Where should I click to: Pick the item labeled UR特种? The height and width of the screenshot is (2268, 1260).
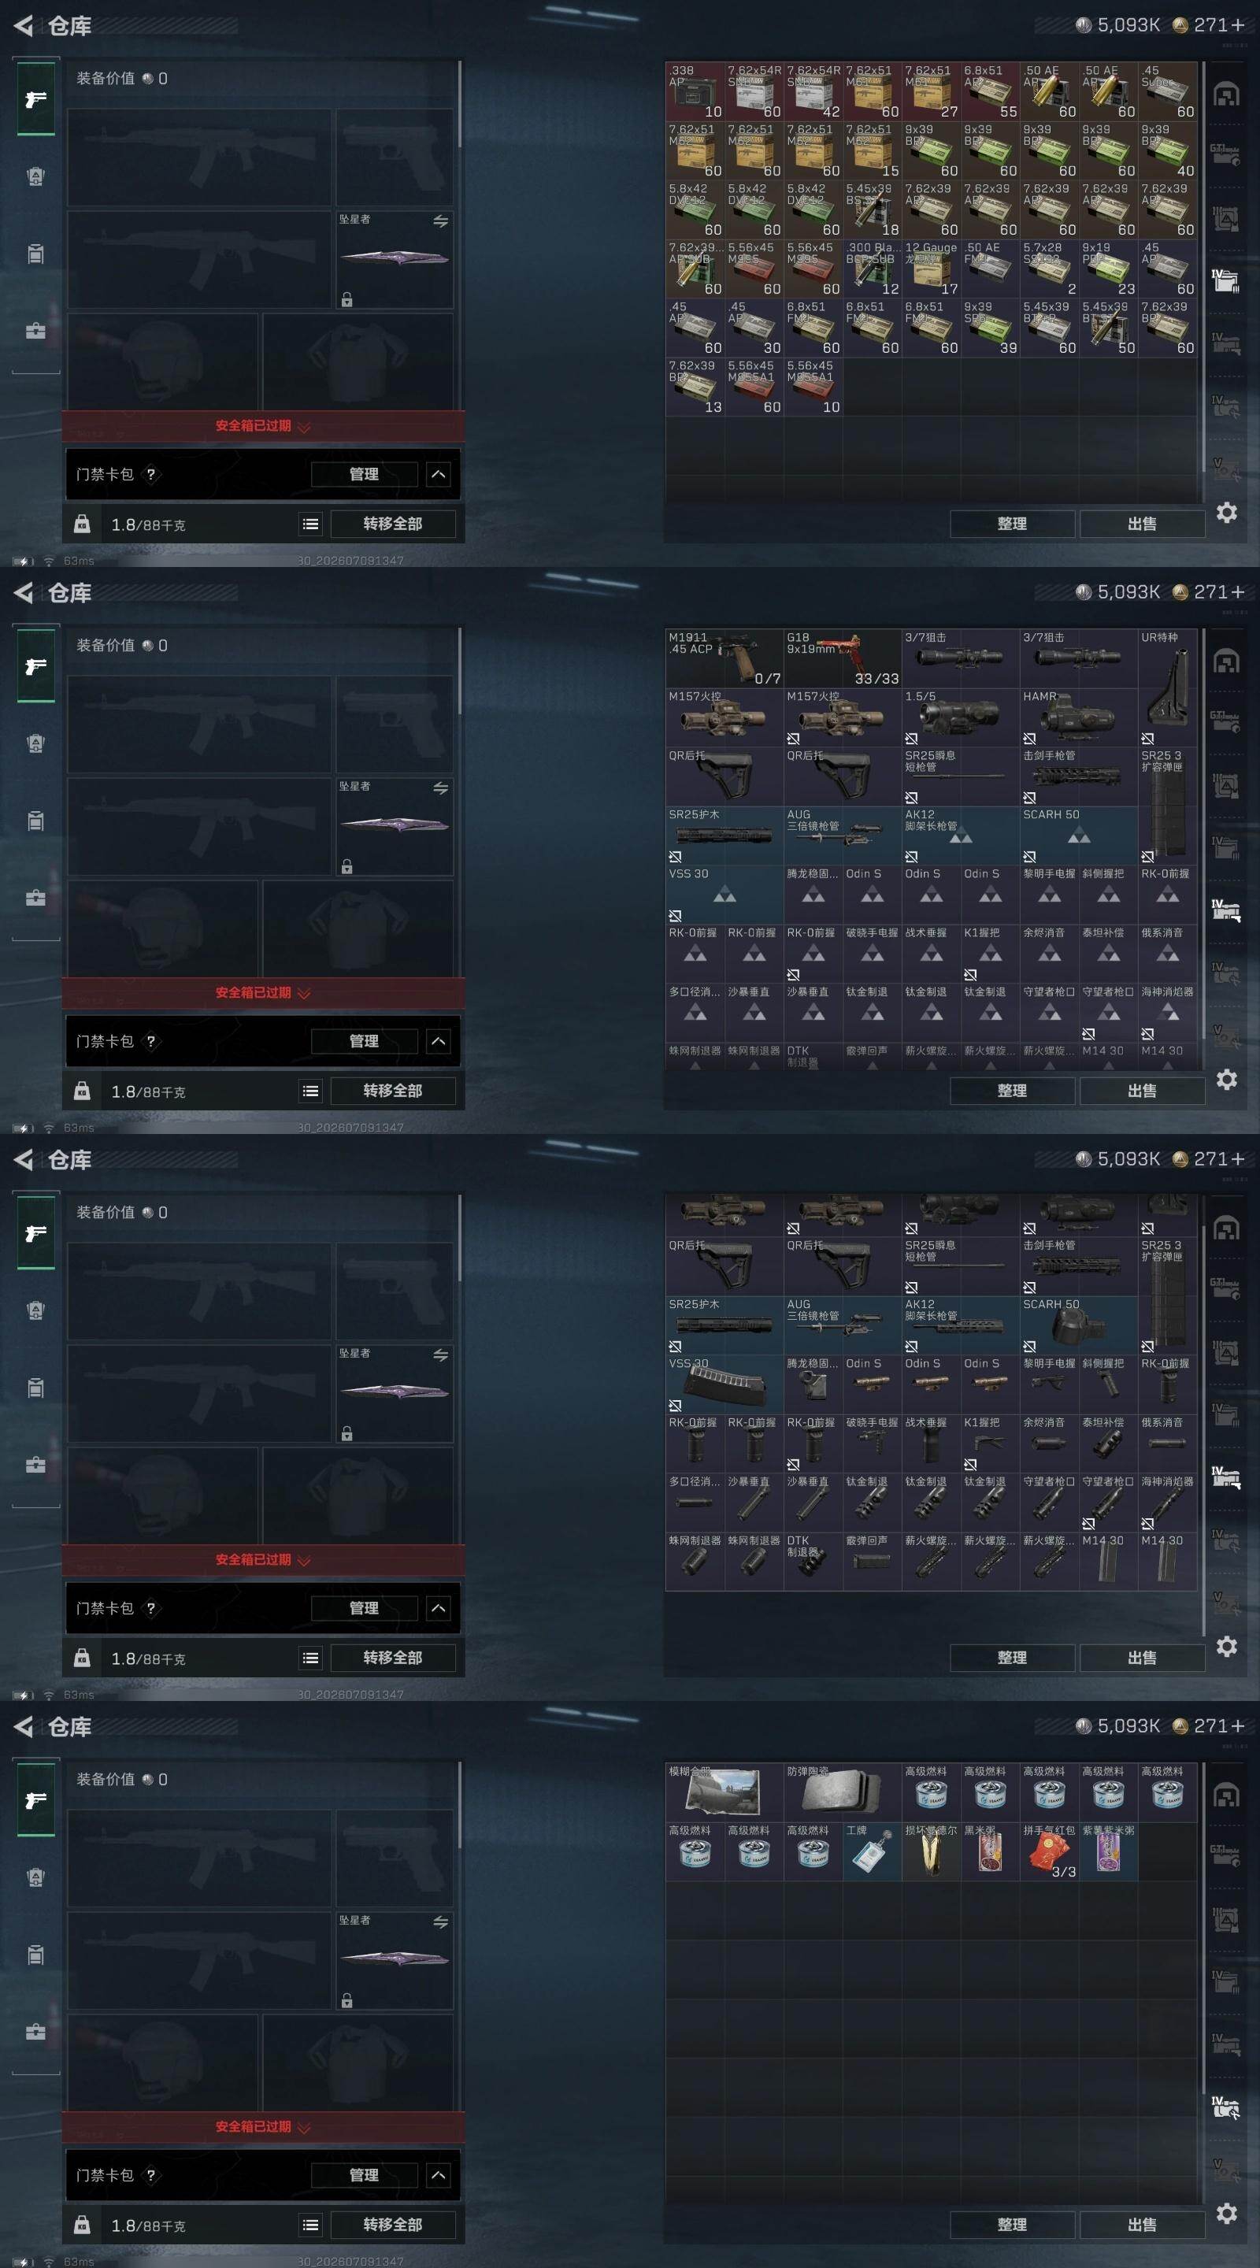(x=1168, y=687)
